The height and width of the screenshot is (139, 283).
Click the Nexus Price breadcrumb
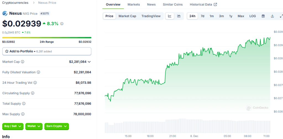coord(47,3)
